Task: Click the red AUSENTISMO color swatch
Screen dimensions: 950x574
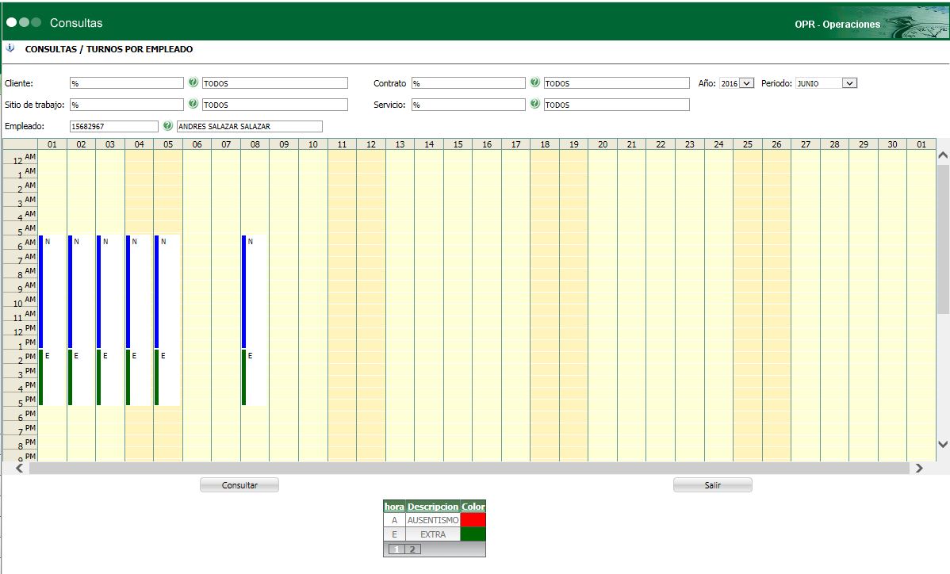Action: [x=473, y=520]
